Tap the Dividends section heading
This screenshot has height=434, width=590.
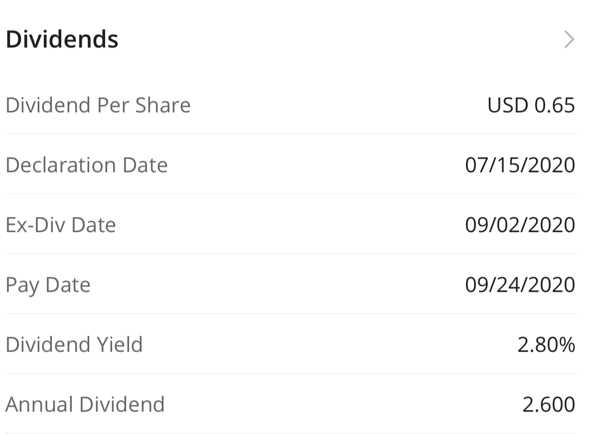(62, 39)
